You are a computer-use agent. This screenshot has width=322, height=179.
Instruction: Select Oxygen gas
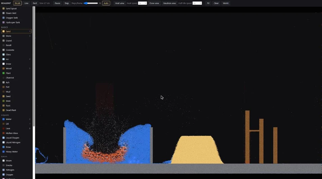tap(16, 175)
